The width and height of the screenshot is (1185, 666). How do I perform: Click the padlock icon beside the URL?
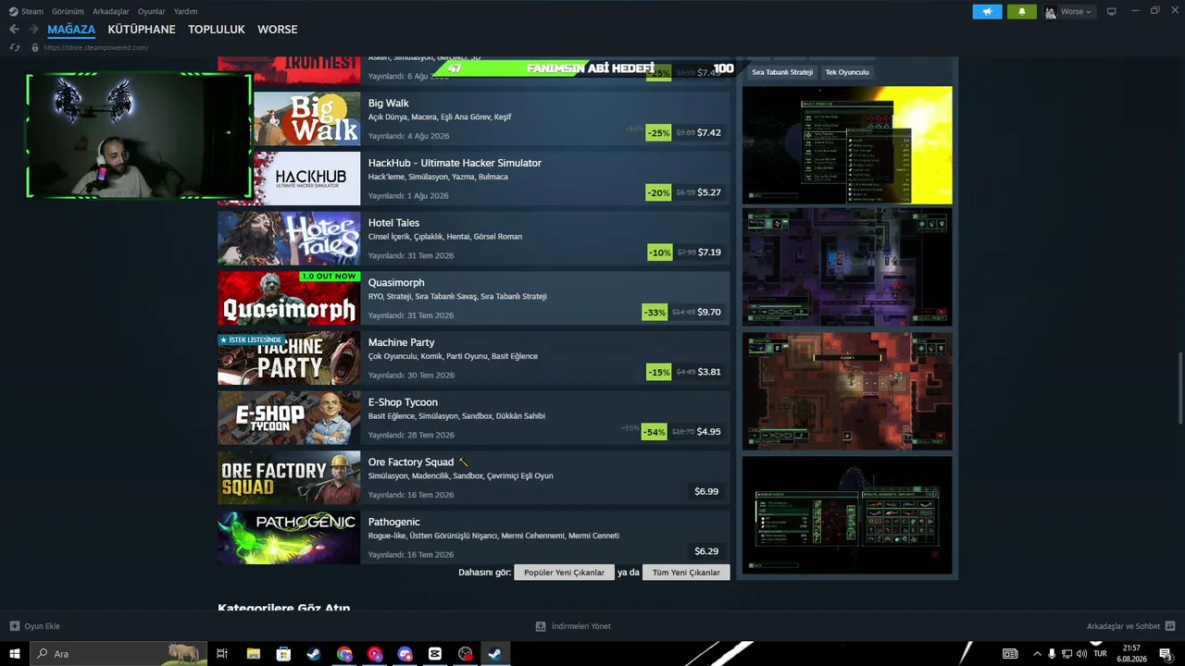point(35,47)
